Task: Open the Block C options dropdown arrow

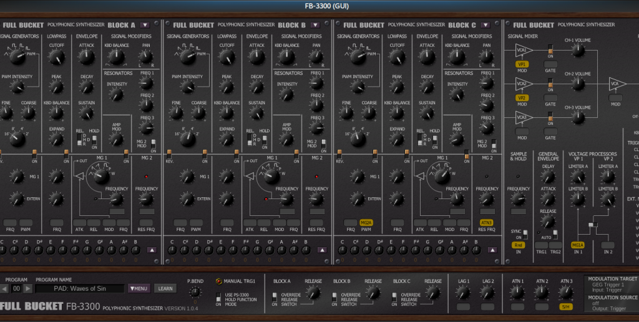Action: click(x=485, y=25)
